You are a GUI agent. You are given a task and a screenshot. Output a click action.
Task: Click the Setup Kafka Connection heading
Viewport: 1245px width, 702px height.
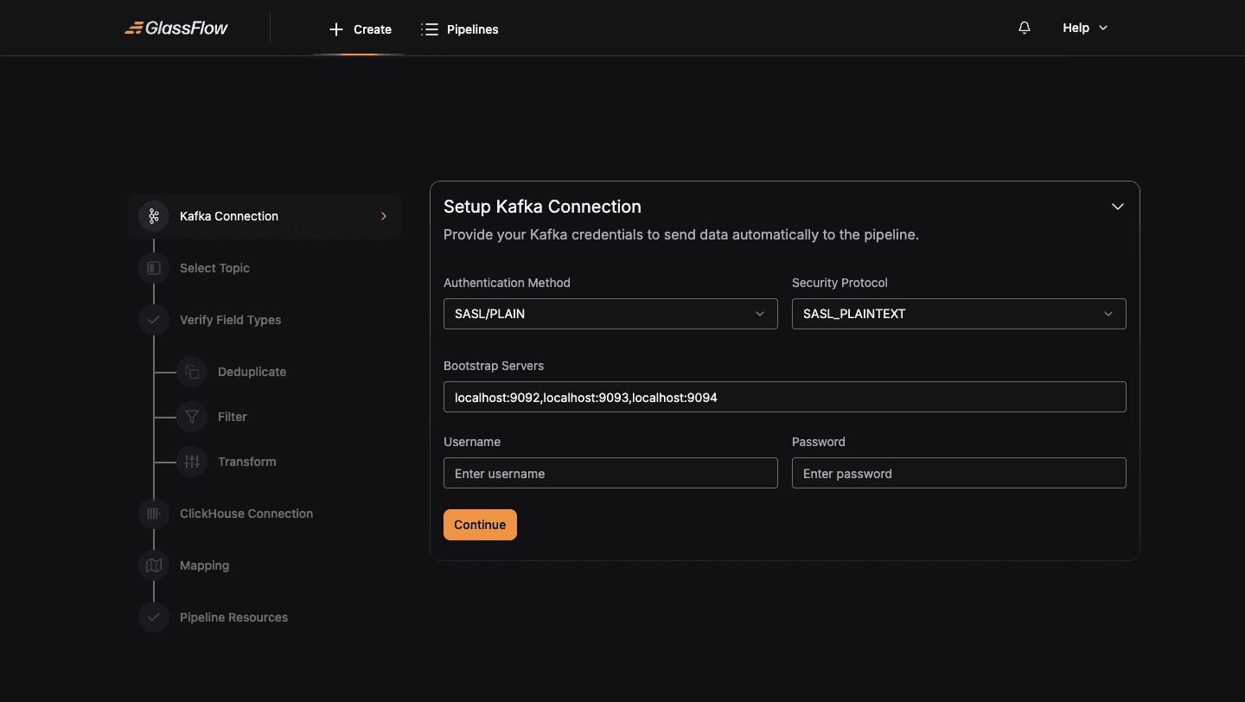pos(542,207)
